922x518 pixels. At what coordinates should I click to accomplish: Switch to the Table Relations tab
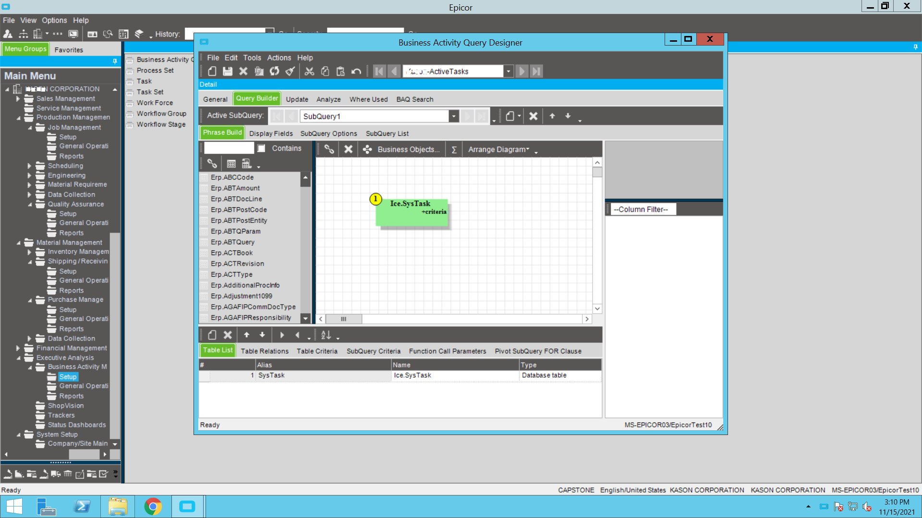(265, 351)
